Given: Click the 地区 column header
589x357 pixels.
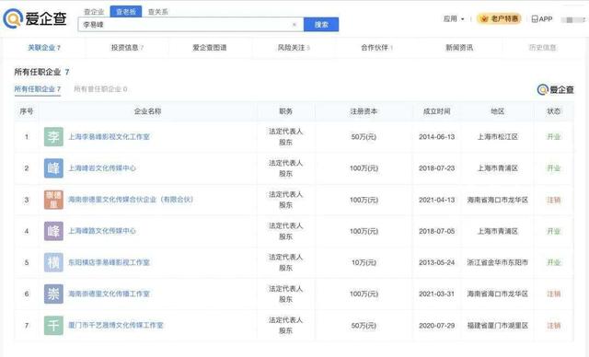Looking at the screenshot, I should pos(497,111).
